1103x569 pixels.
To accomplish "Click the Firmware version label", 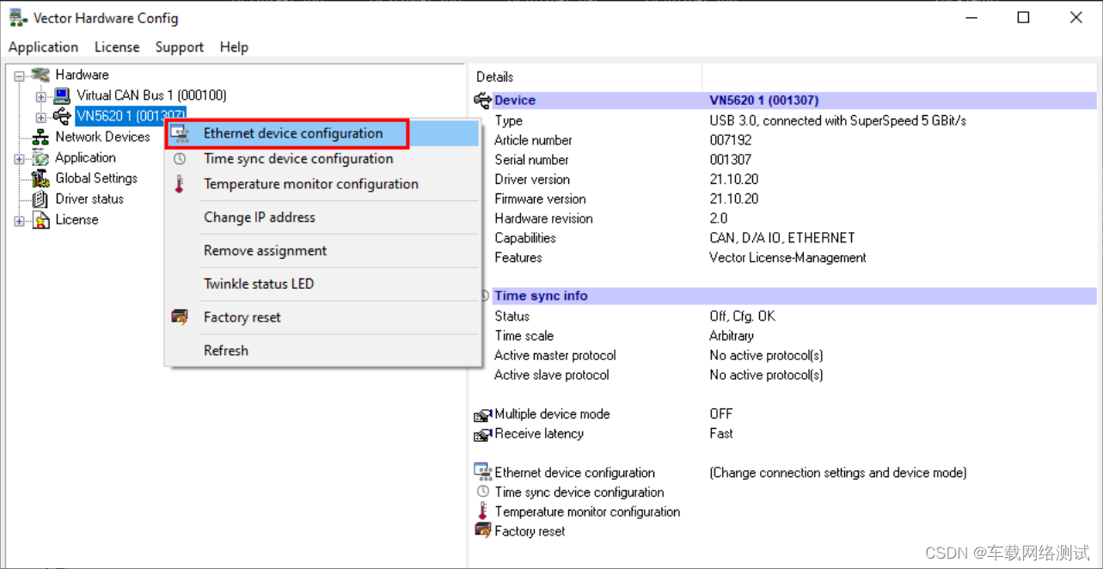I will point(540,199).
